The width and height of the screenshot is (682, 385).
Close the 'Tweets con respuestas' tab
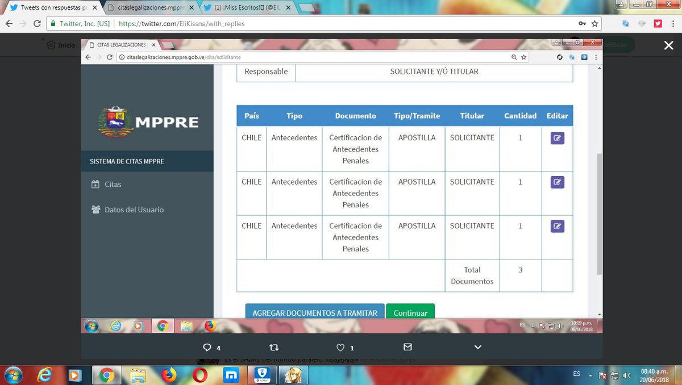click(94, 8)
